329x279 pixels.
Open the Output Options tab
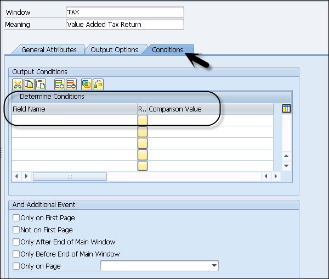[114, 49]
